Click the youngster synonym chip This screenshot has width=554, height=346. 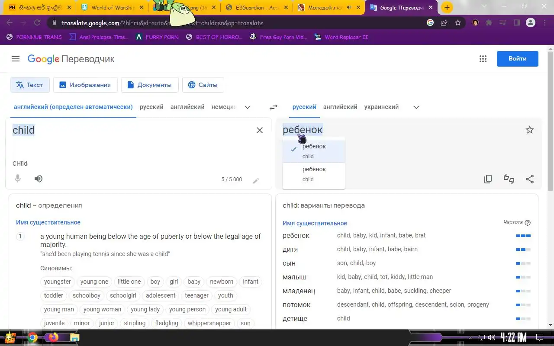click(57, 282)
